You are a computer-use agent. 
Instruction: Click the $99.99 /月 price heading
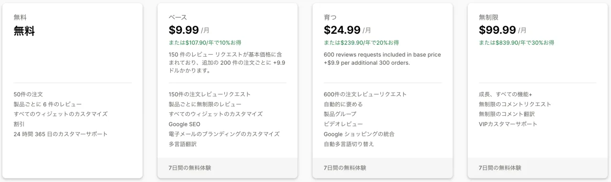[503, 30]
